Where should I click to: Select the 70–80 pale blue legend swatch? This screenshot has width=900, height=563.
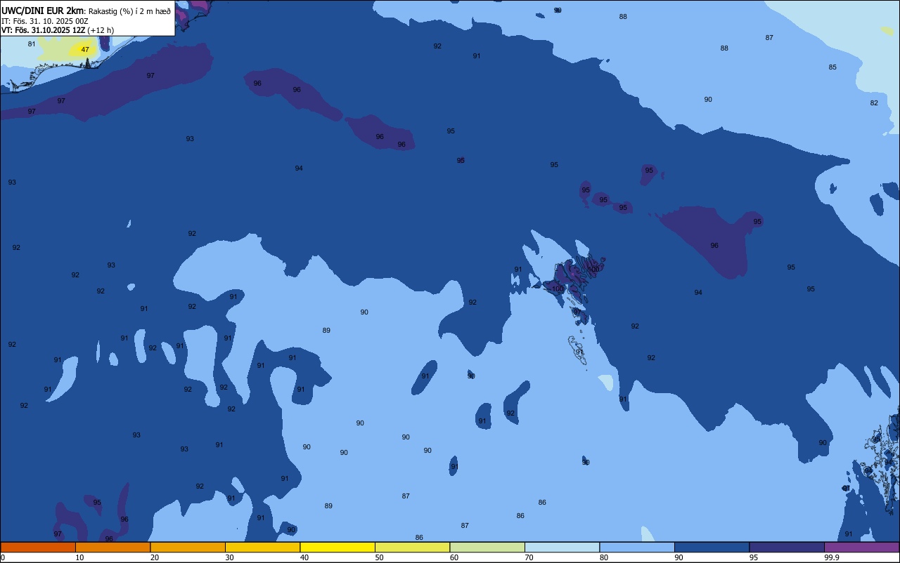562,547
